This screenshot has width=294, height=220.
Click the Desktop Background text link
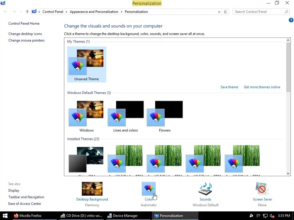92,199
